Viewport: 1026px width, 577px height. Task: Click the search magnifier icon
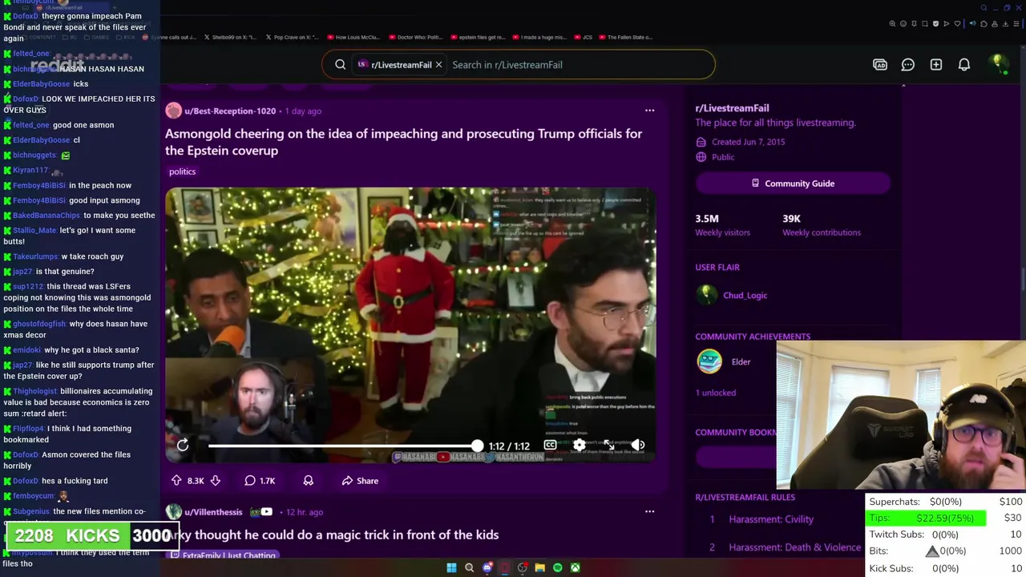pyautogui.click(x=340, y=65)
